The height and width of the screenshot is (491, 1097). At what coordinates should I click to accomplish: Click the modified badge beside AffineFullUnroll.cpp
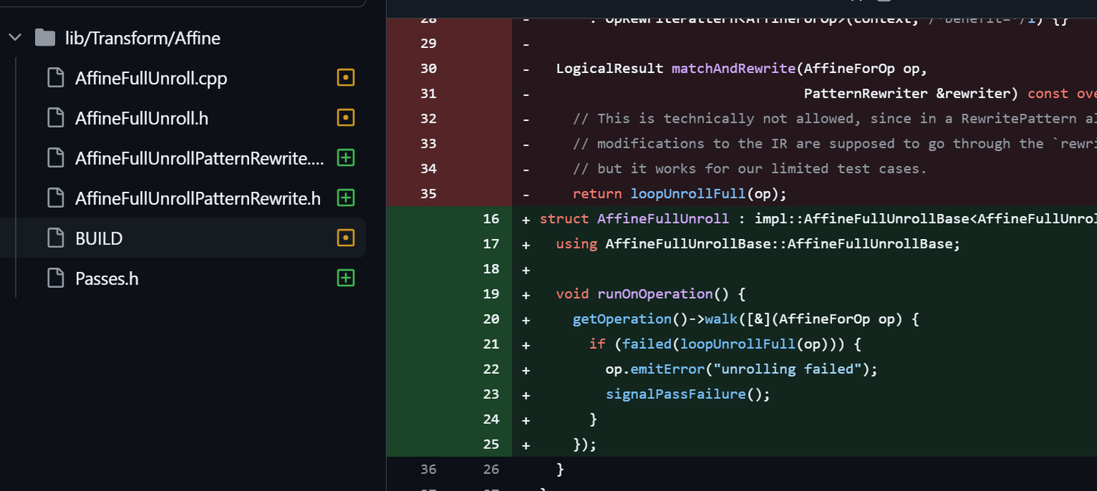pos(346,78)
